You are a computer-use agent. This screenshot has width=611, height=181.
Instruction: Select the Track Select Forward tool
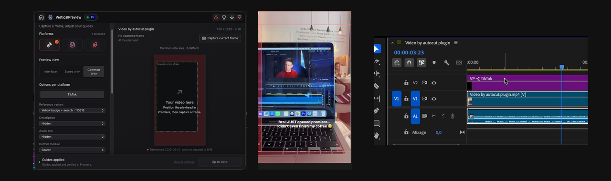(377, 61)
